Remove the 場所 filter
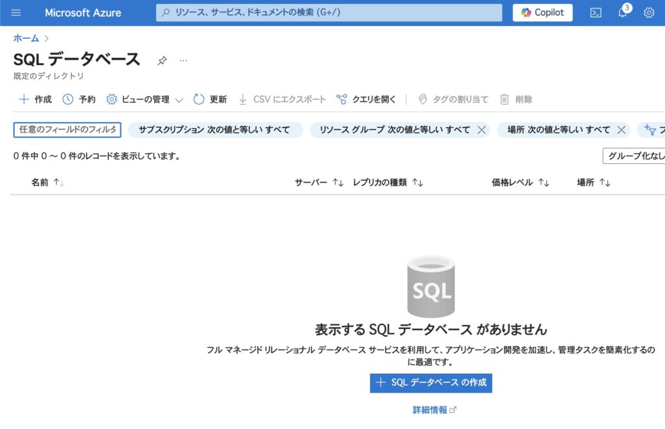The width and height of the screenshot is (665, 429). [621, 130]
